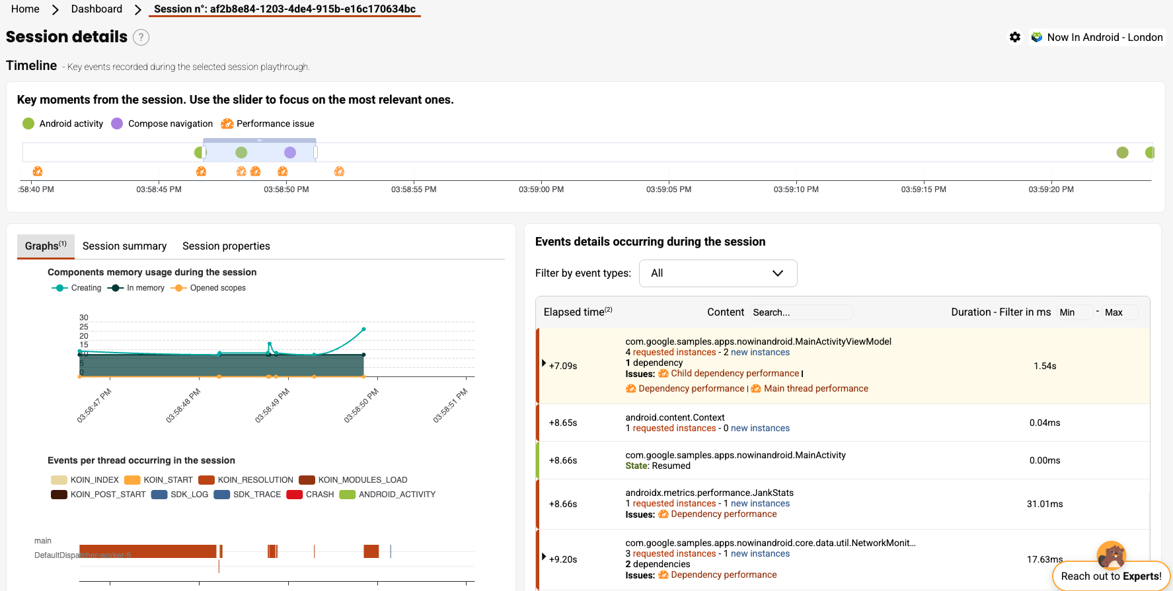Screen dimensions: 1173x591
Task: Toggle KOIN_RESOLUTION legend in thread chart
Action: click(246, 480)
